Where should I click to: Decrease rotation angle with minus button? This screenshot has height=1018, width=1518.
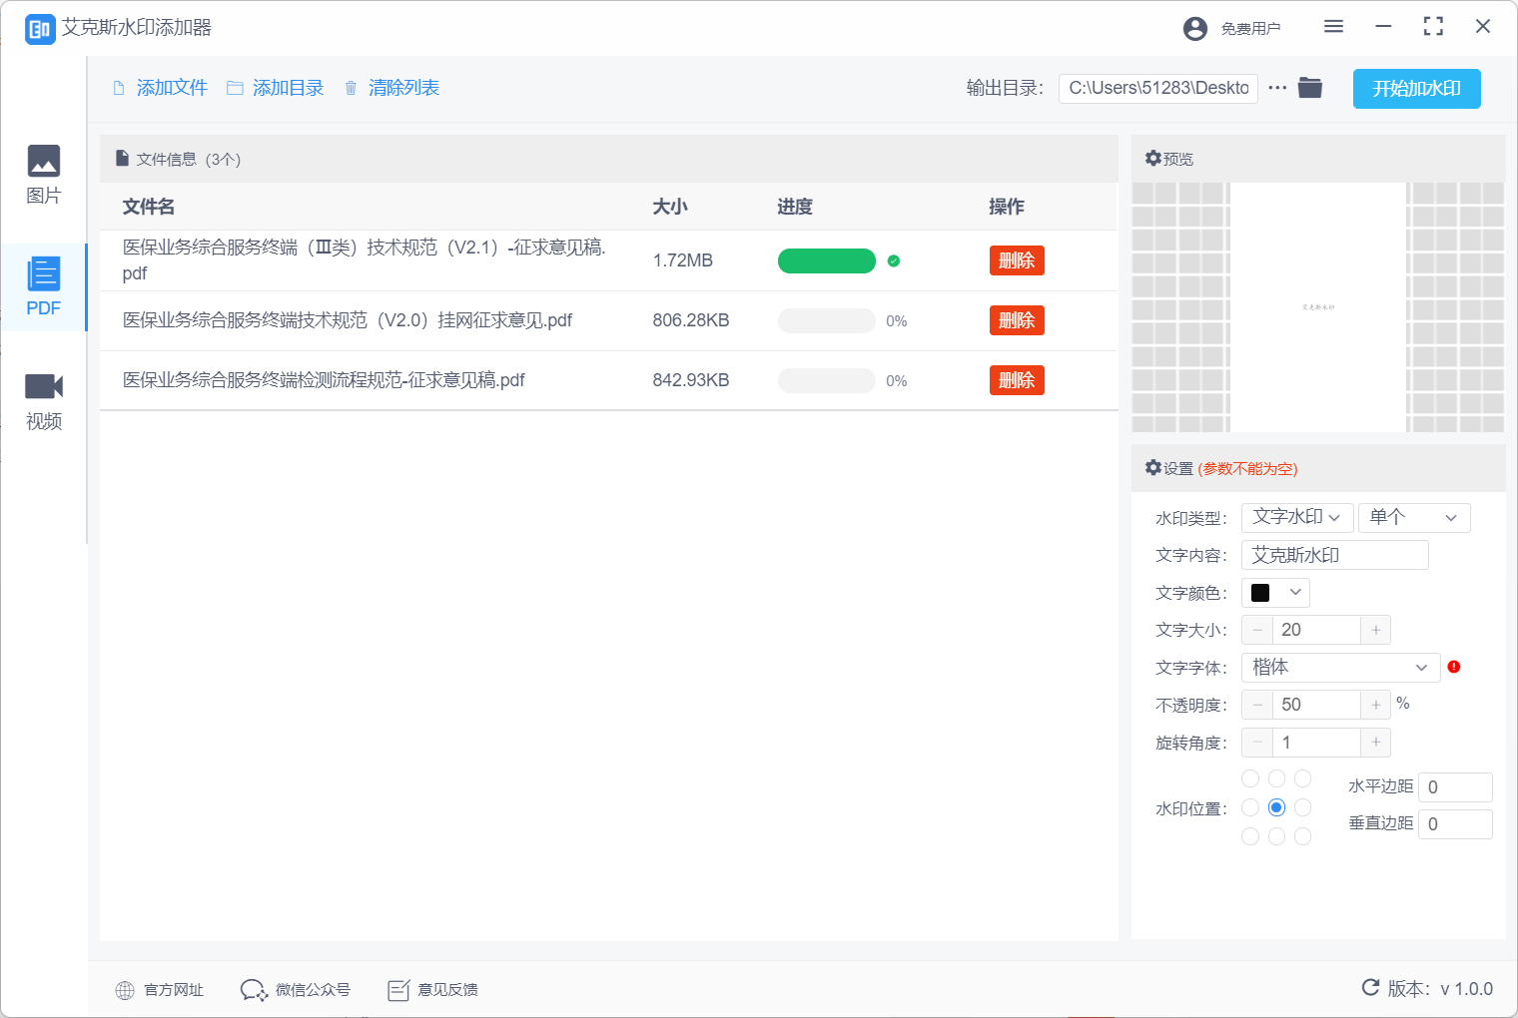(1257, 743)
